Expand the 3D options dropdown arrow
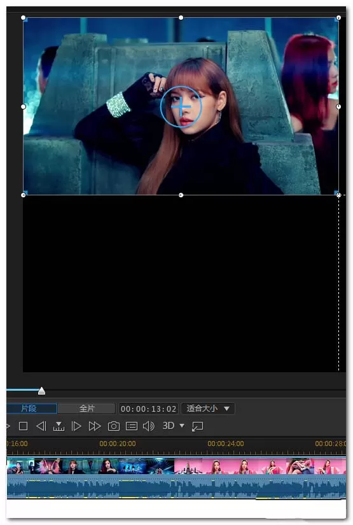 [x=182, y=426]
